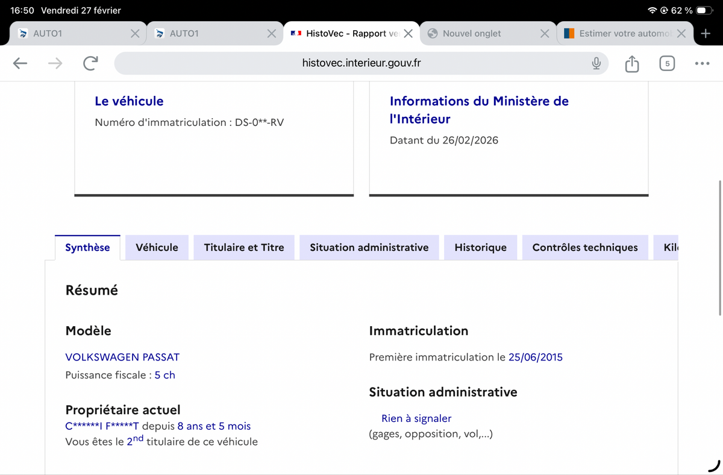Close the Nouvel onglet tab
The image size is (723, 475).
tap(545, 34)
